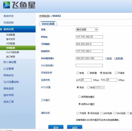Select 不启用 for 通断检测

pyautogui.click(x=78, y=113)
